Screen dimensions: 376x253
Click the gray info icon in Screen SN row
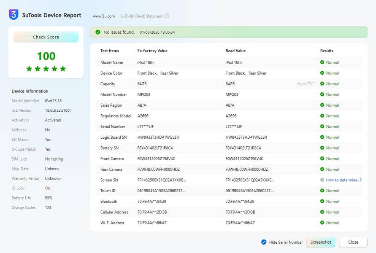(322, 180)
